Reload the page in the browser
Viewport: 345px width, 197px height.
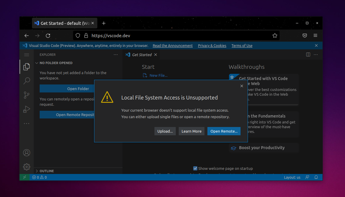click(x=48, y=35)
